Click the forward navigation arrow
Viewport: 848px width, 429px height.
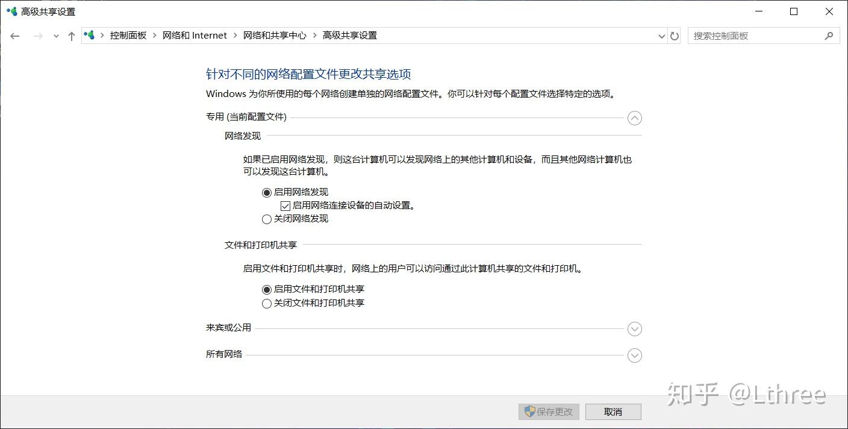pos(38,36)
